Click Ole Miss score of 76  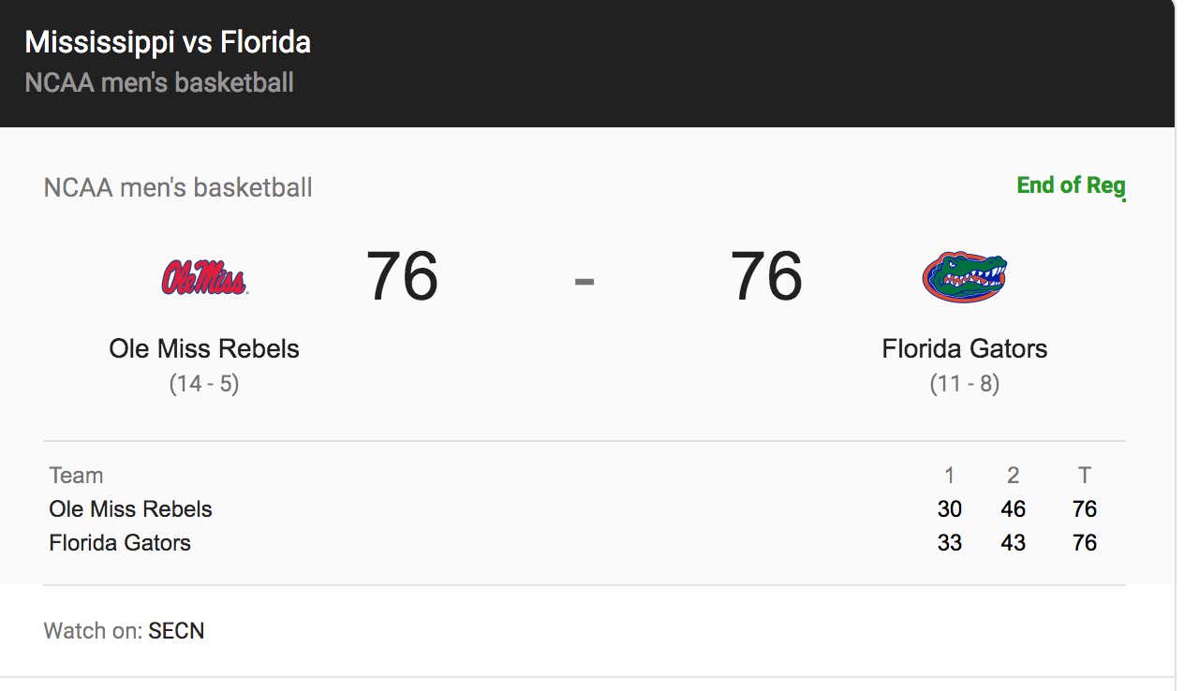coord(402,276)
